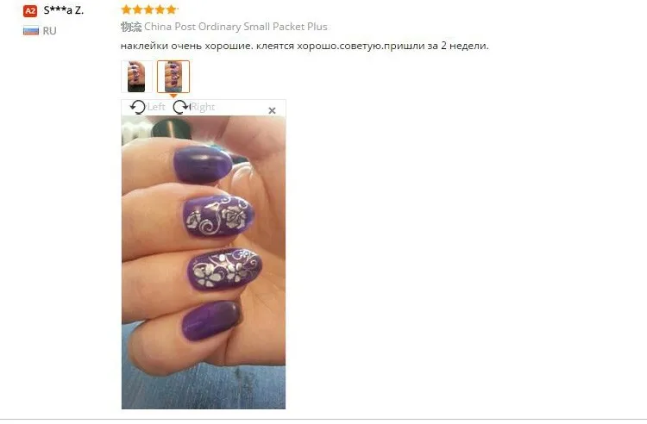The image size is (647, 424).
Task: Click the Russian review comment text
Action: 305,46
